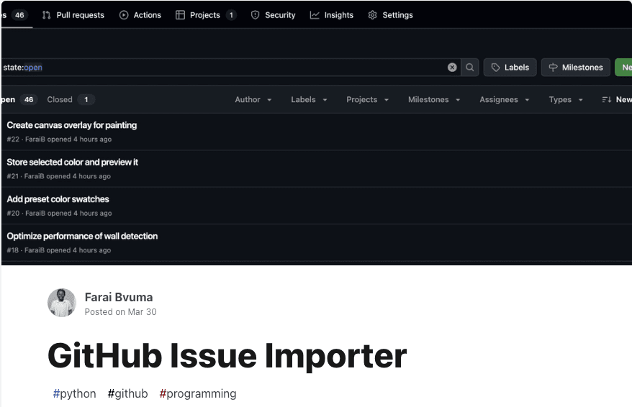
Task: Open the #programming tag
Action: 198,393
